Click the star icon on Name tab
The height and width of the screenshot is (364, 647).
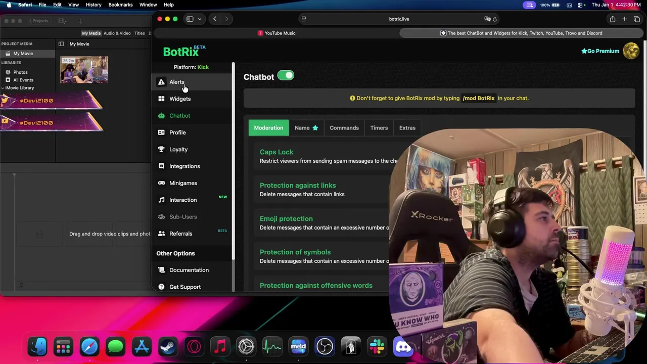[x=315, y=128]
